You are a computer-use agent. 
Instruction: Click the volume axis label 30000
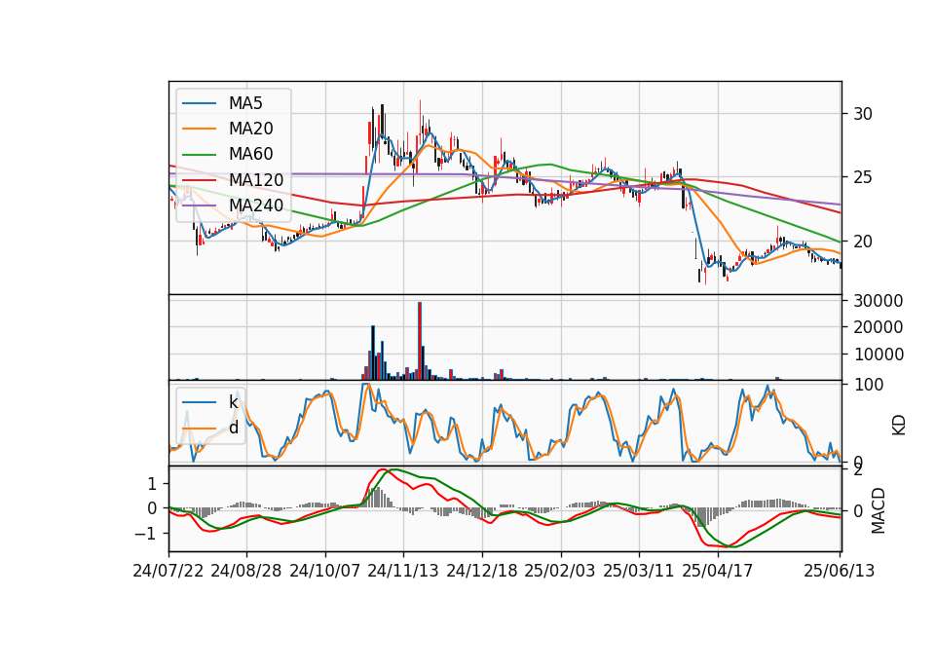[x=879, y=301]
